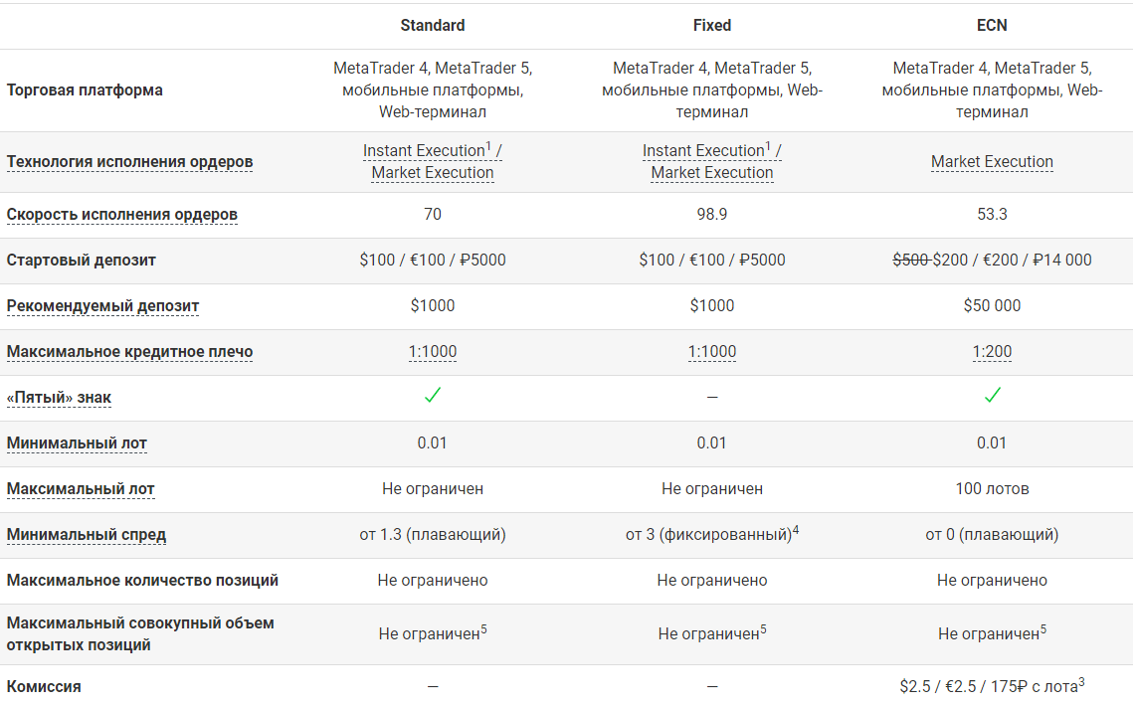Click footnote 4 beside the fixed spread

pos(796,530)
